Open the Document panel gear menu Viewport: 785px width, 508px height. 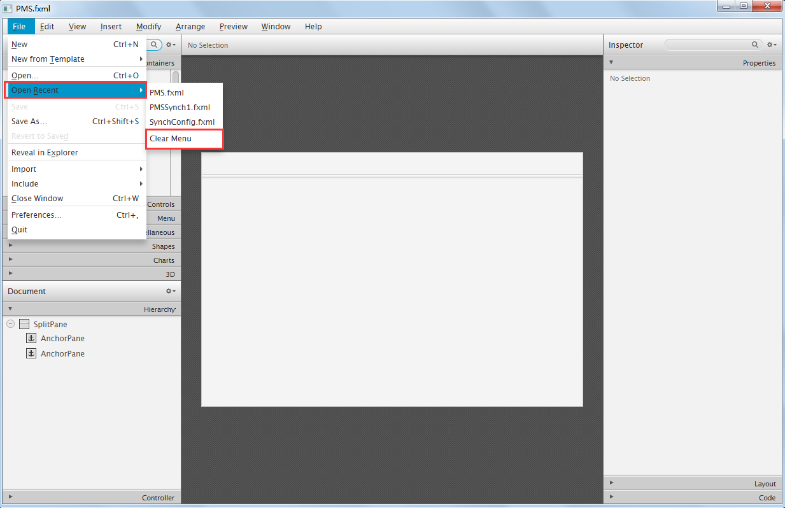[x=169, y=291]
